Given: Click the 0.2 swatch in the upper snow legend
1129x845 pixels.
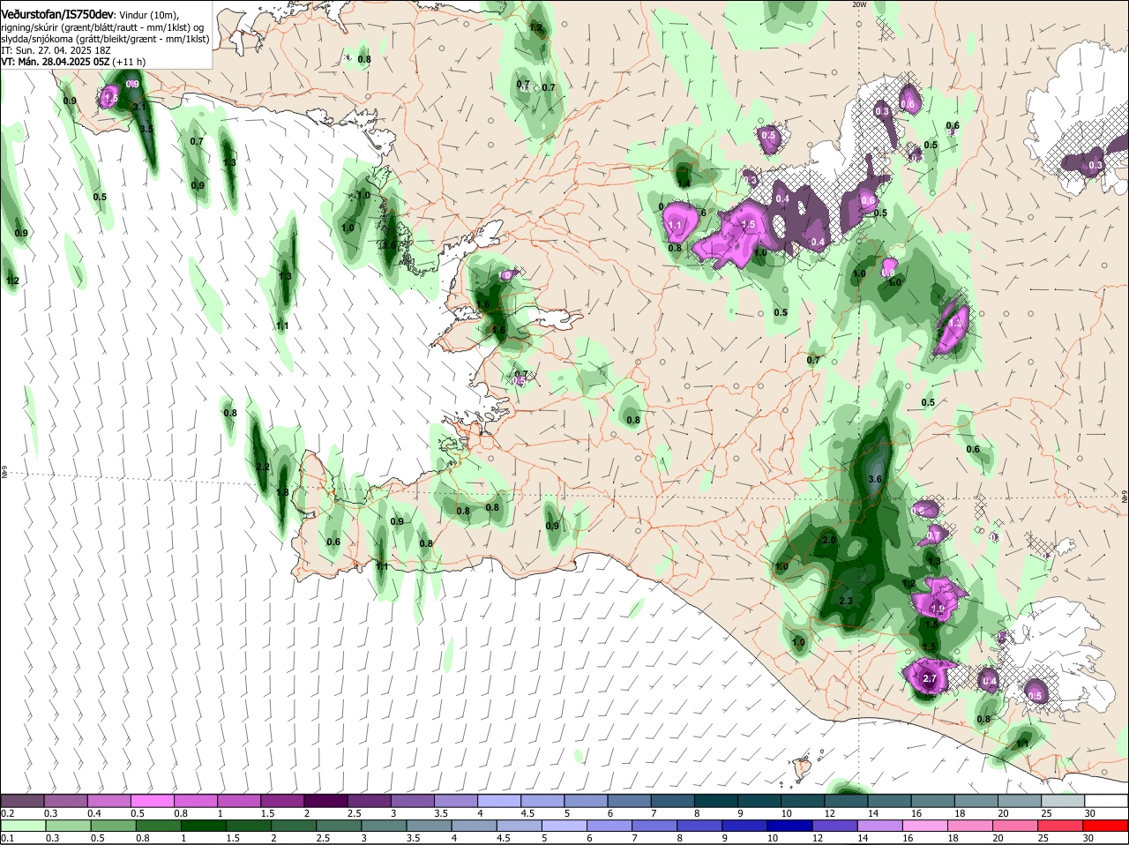Looking at the screenshot, I should [x=22, y=801].
